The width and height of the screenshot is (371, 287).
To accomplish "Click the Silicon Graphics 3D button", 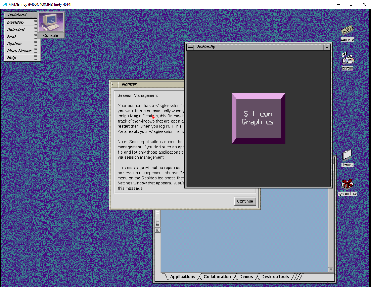I will [x=258, y=118].
